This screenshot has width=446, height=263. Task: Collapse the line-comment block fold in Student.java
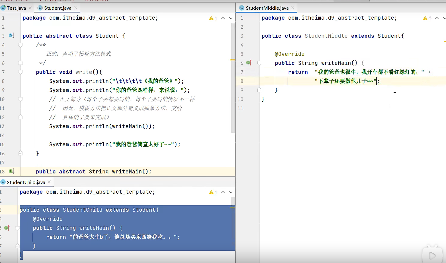point(20,99)
